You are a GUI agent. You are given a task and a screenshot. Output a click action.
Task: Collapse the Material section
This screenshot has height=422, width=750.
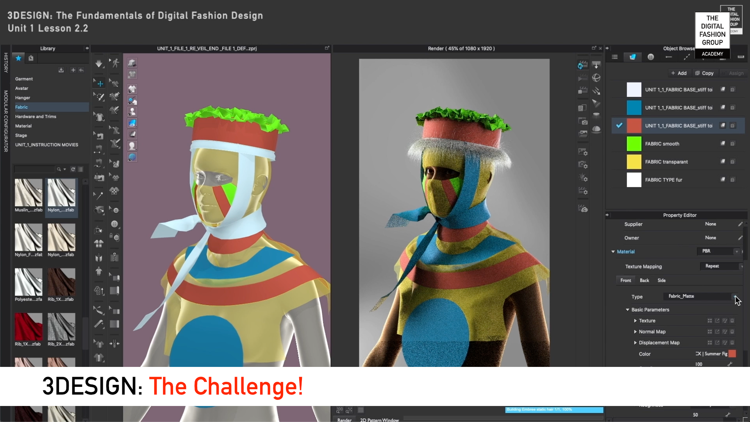(613, 252)
